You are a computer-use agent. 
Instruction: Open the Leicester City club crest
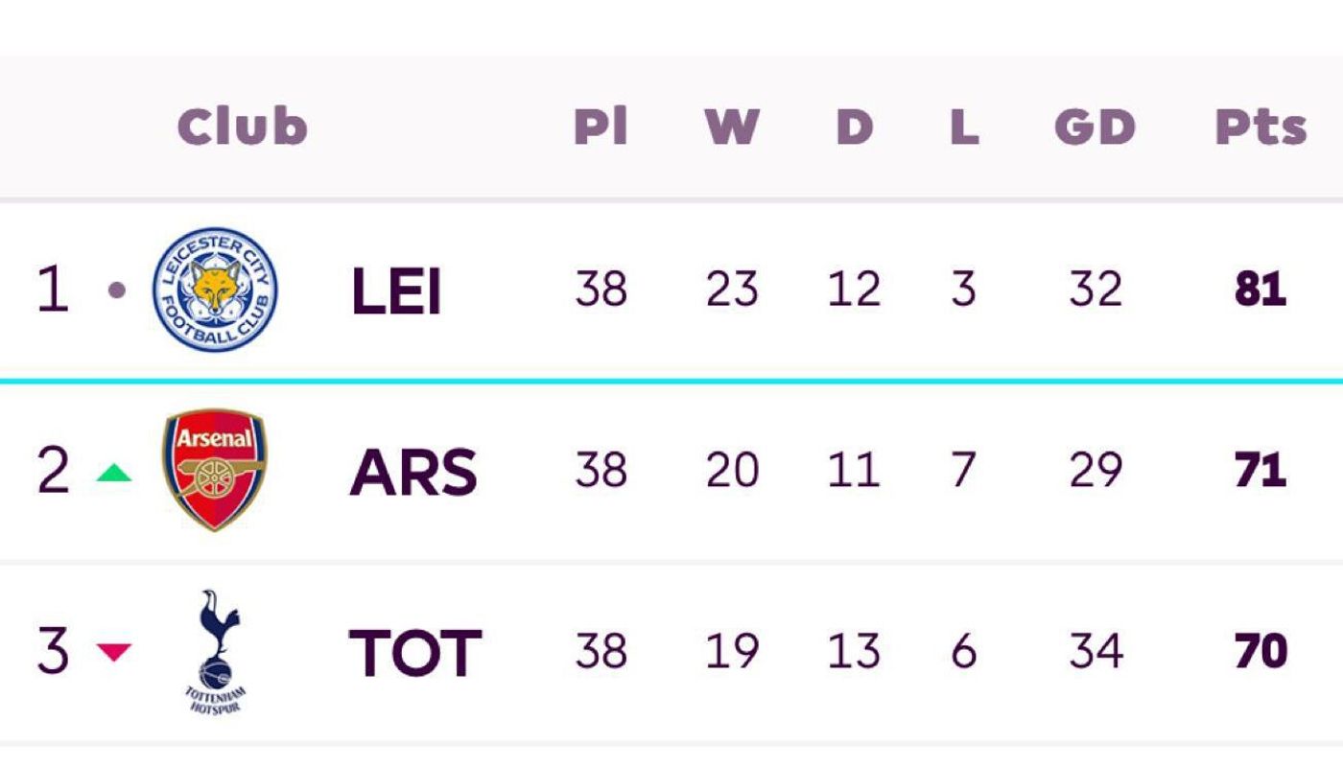pos(215,290)
